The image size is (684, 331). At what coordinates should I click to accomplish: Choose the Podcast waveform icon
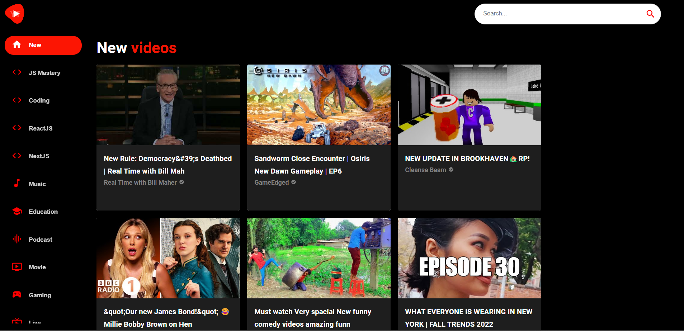(17, 239)
